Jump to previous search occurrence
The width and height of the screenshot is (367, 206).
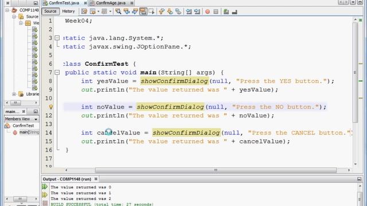pyautogui.click(x=127, y=11)
